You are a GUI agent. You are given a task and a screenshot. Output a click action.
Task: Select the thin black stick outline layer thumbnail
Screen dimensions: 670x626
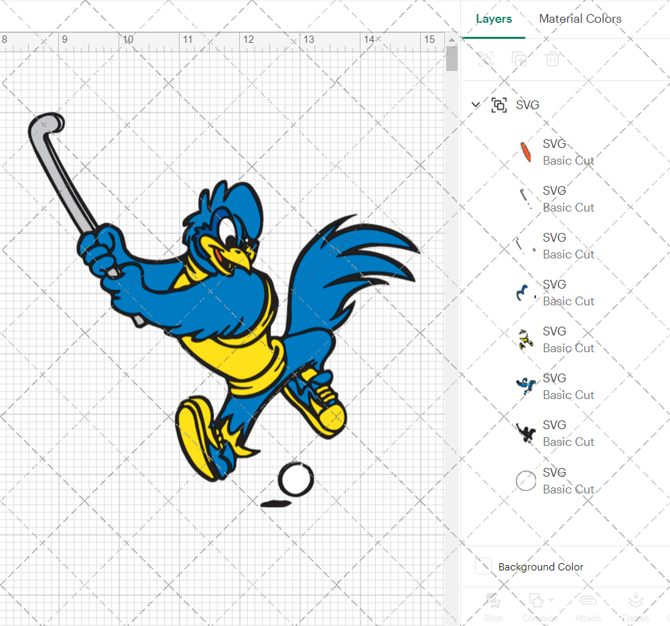(x=525, y=246)
